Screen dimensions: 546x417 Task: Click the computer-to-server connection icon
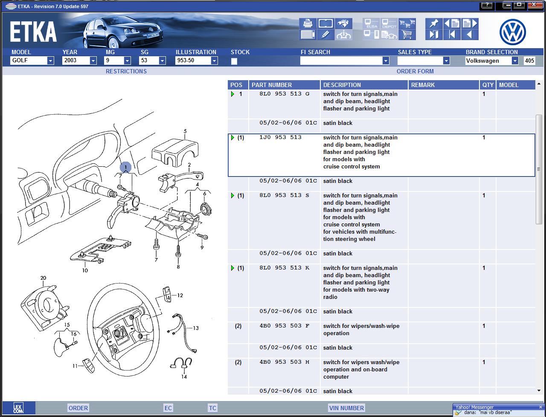click(371, 35)
